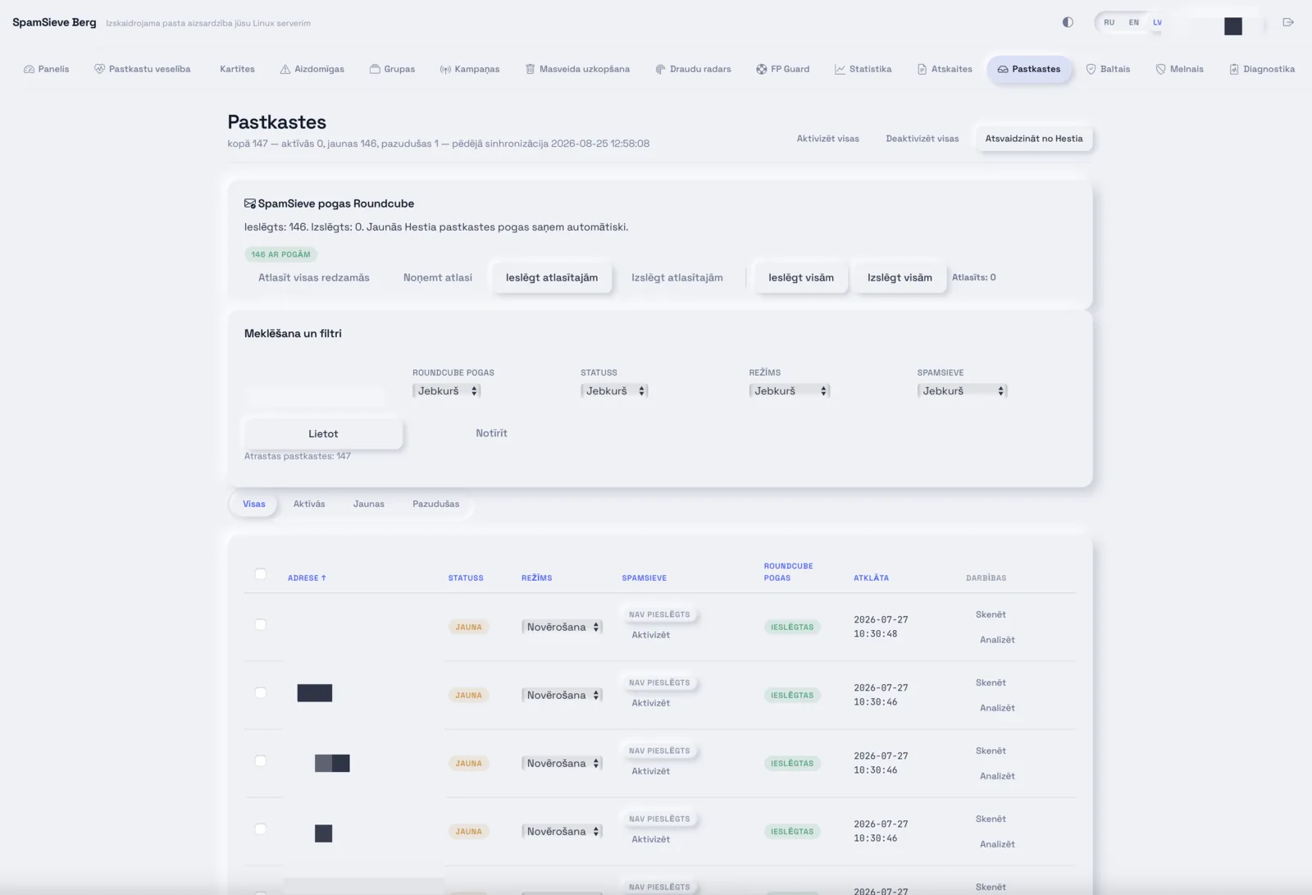
Task: Change first row Novērošana mode dropdown
Action: coord(562,627)
